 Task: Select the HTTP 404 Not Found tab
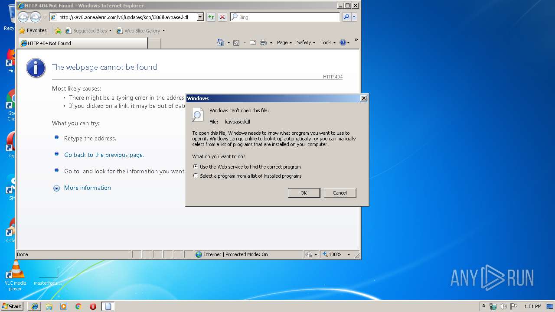tap(82, 43)
